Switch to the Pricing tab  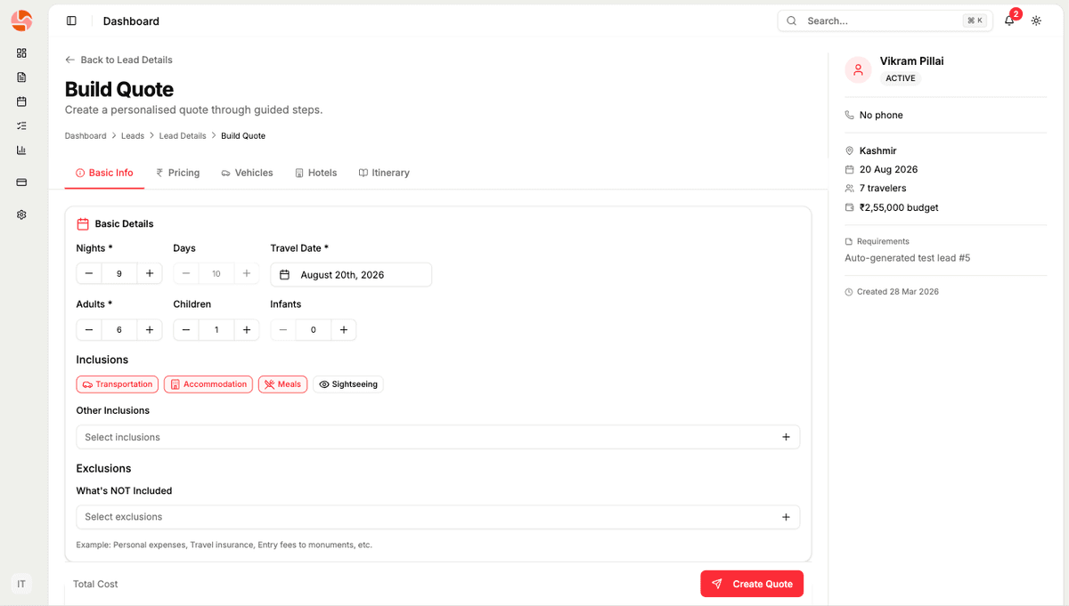coord(177,173)
